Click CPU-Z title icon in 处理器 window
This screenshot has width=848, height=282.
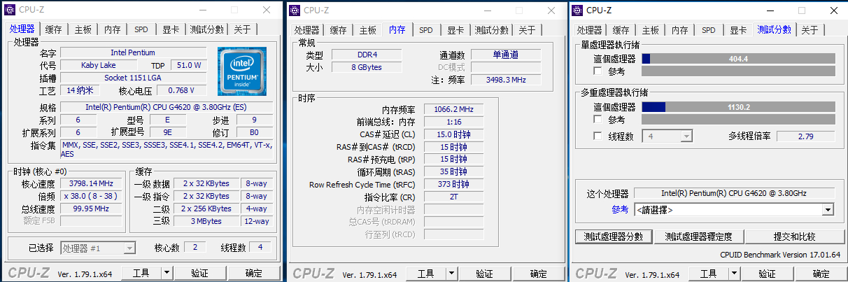tap(9, 10)
